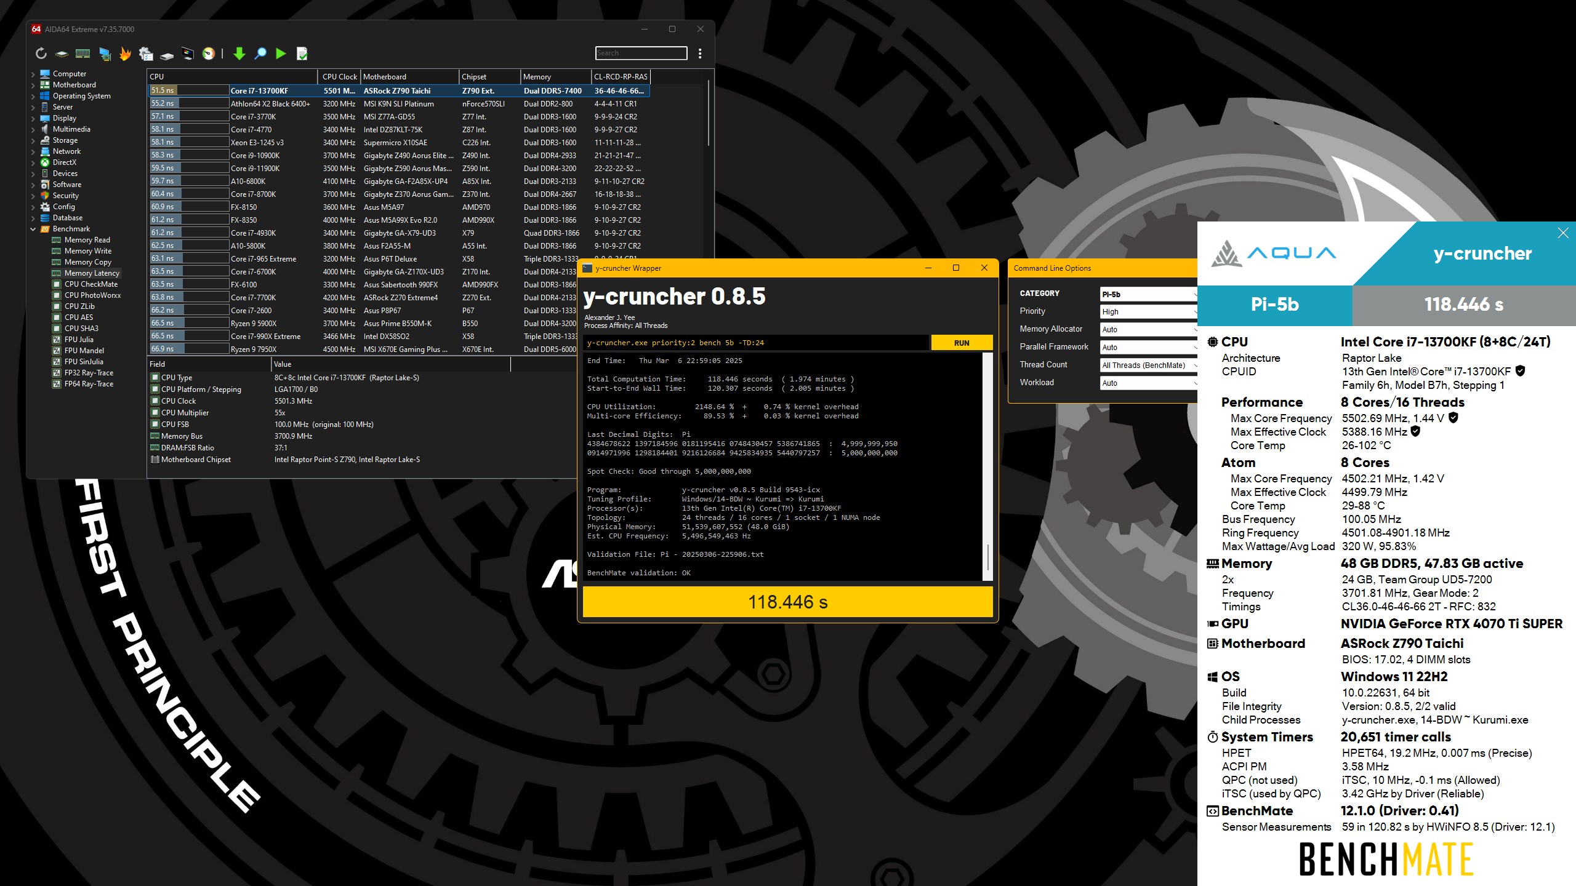Screen dimensions: 1576x886
Task: Open the Workload dropdown
Action: [x=1149, y=383]
